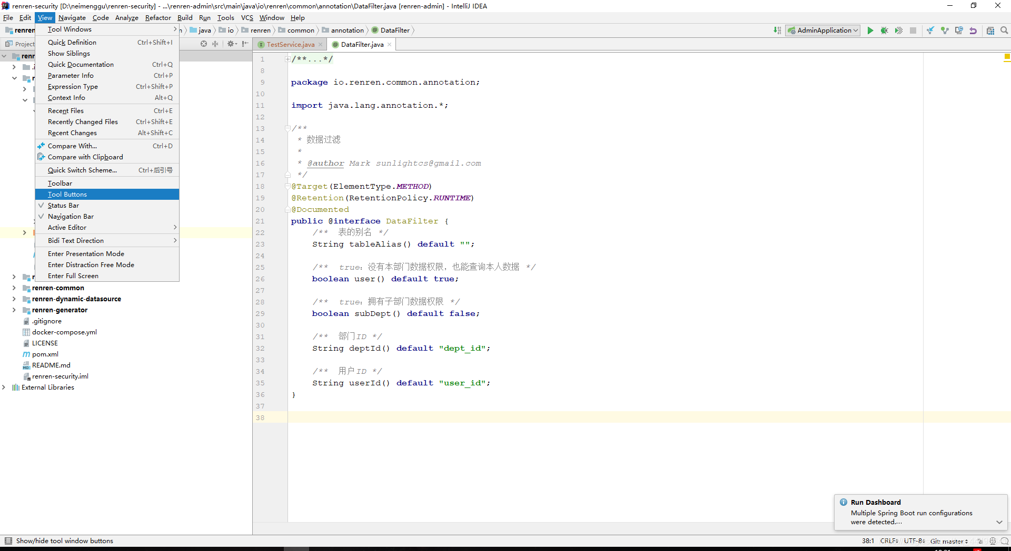Click tool window buttons icon in status bar

click(x=8, y=540)
